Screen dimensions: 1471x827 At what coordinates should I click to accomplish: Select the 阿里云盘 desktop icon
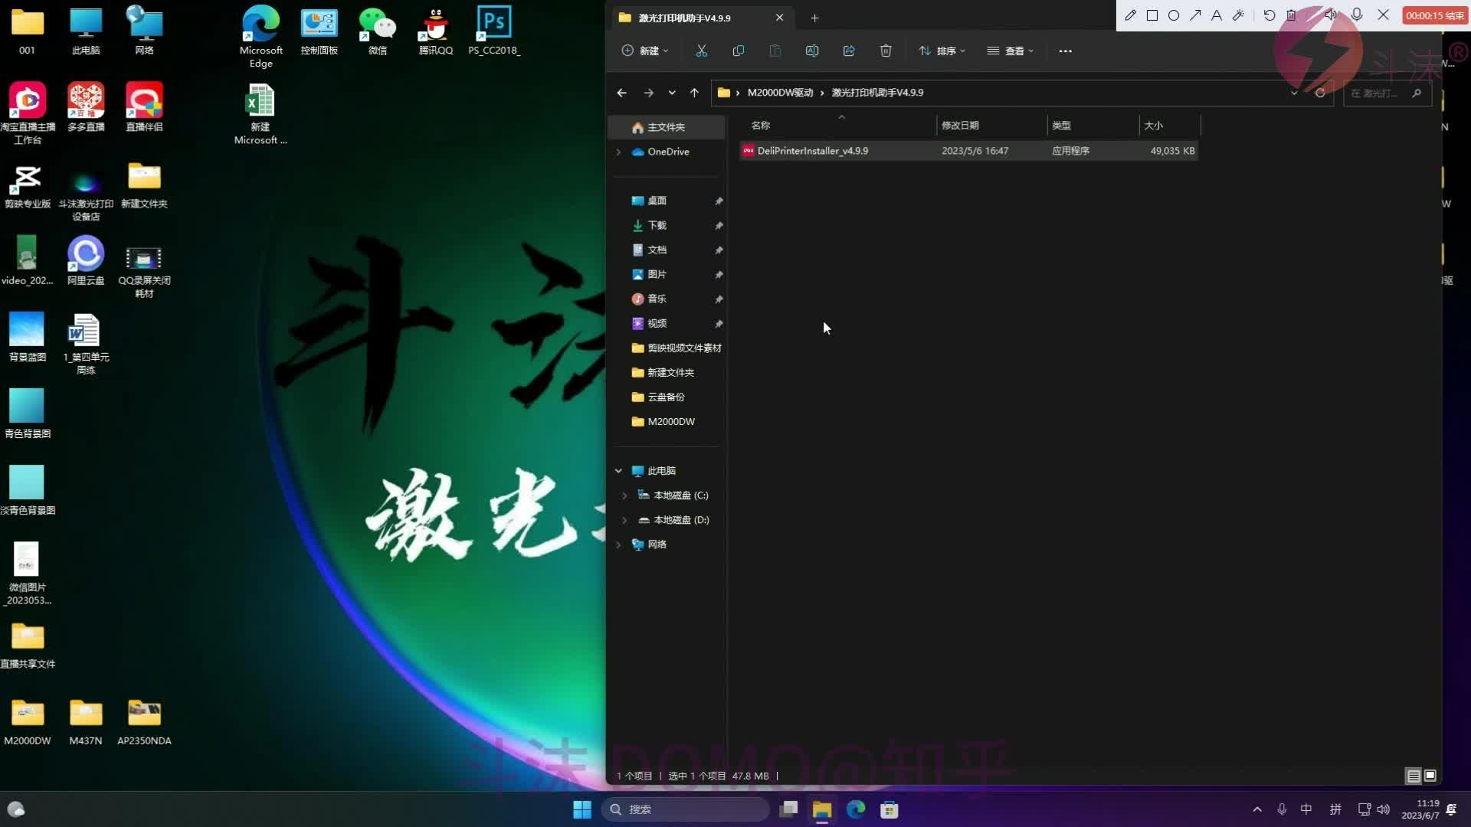(x=86, y=260)
